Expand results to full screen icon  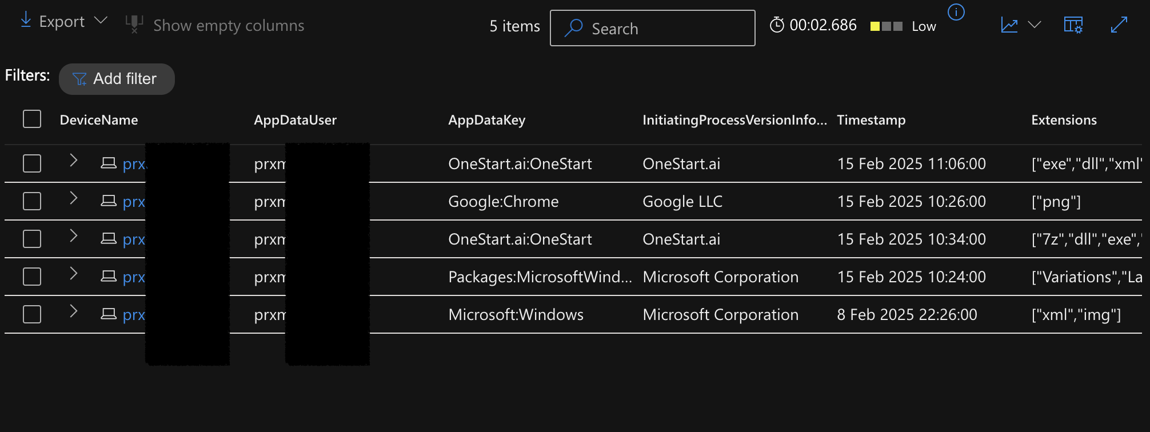pyautogui.click(x=1119, y=25)
